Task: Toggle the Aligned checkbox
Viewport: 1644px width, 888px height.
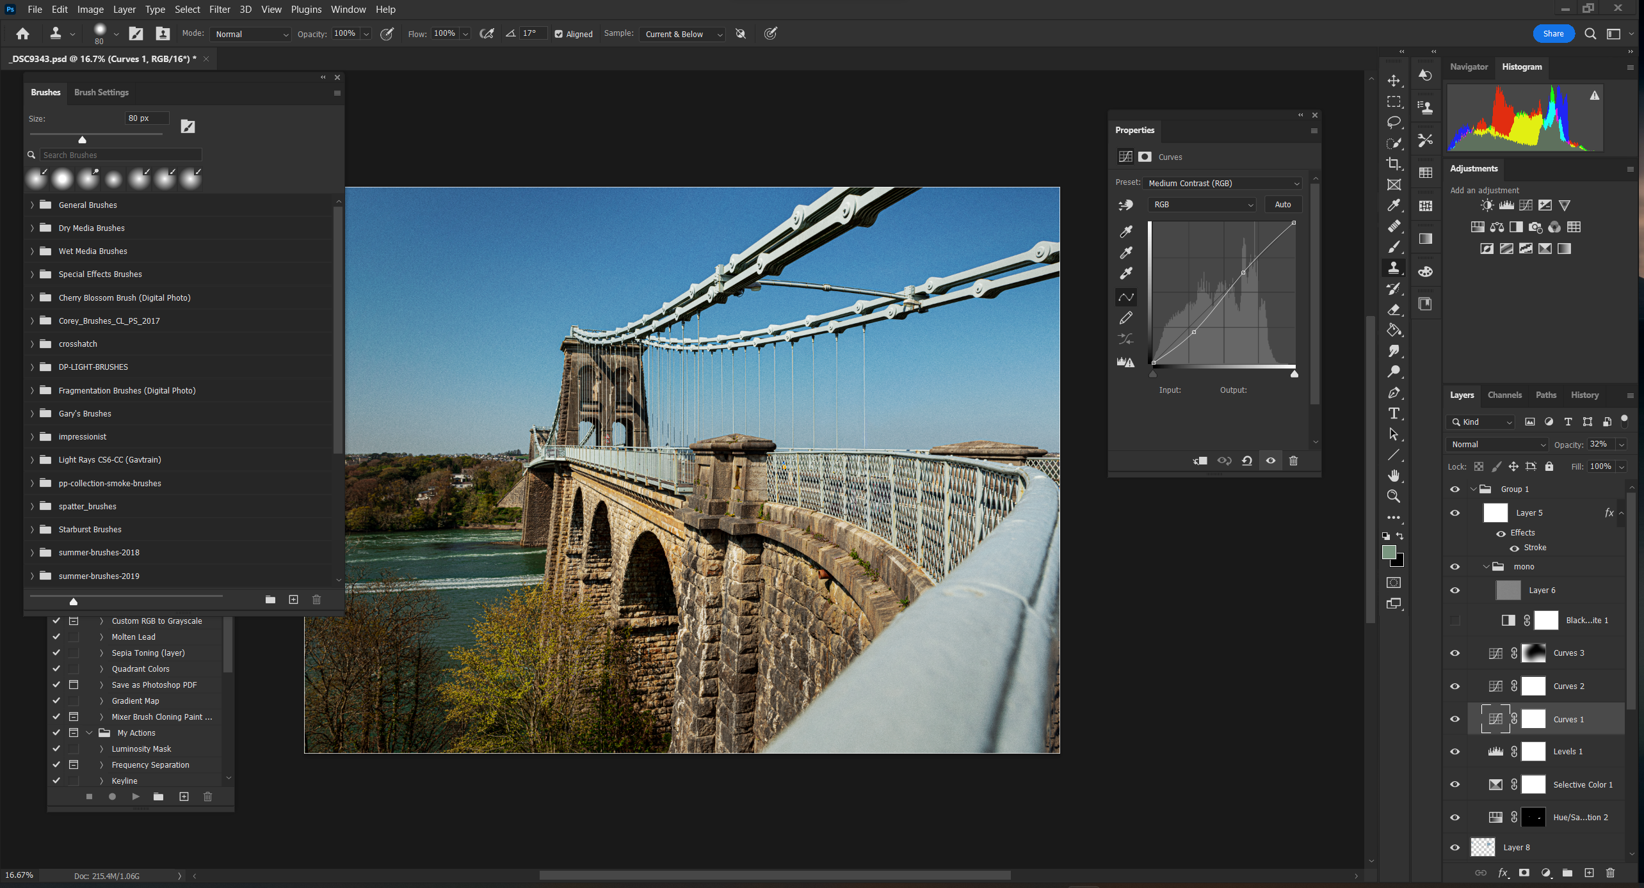Action: point(559,35)
